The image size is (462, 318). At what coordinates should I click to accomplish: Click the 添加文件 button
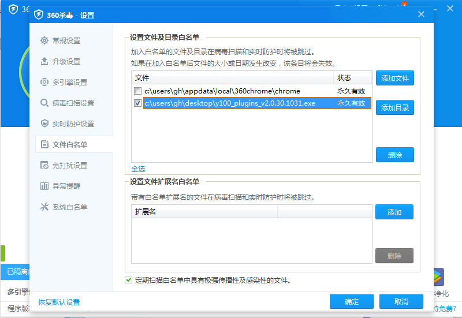[x=394, y=78]
